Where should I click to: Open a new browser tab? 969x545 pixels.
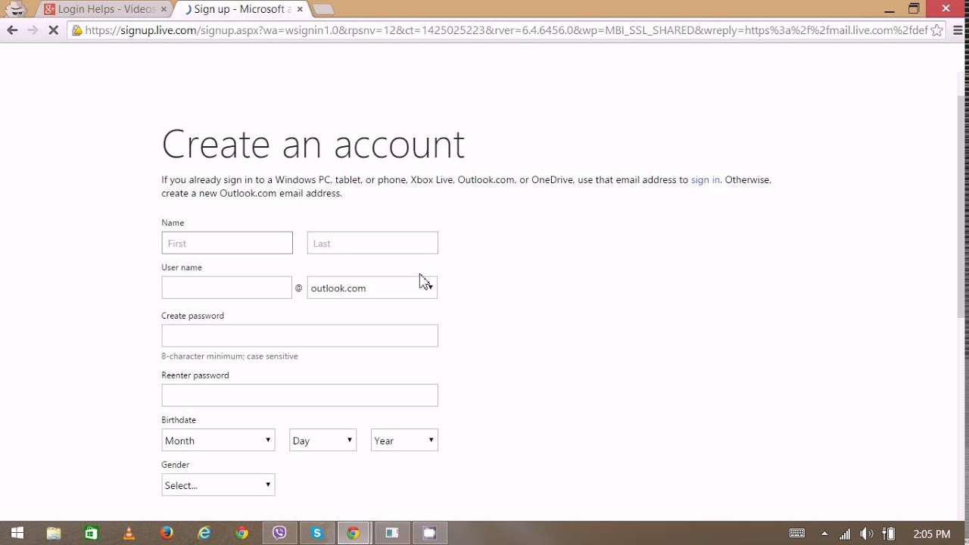tap(323, 10)
